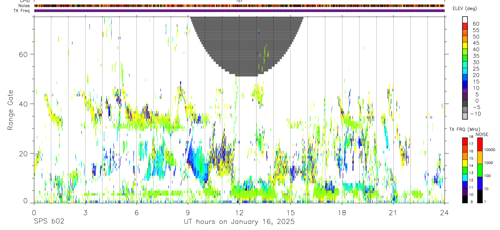500x230 pixels.
Task: Click the "NOISE" legend title
Action: (x=482, y=134)
